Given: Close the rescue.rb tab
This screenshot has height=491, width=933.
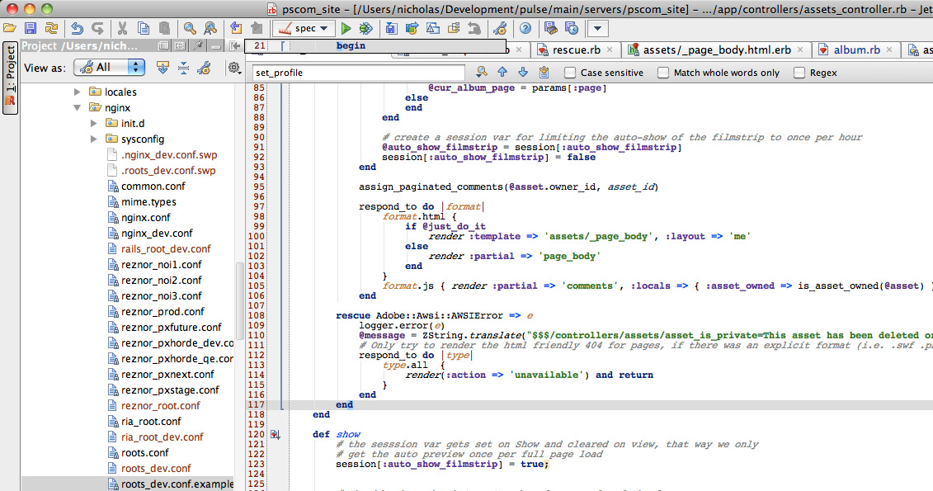Looking at the screenshot, I should (610, 50).
